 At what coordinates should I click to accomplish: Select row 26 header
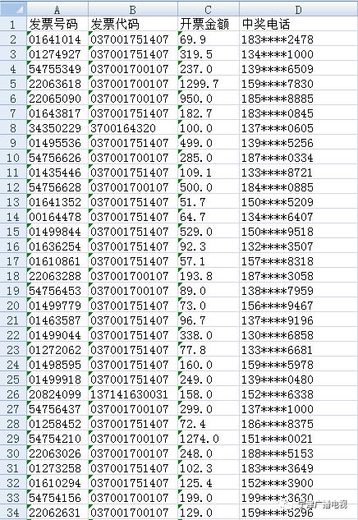13,394
